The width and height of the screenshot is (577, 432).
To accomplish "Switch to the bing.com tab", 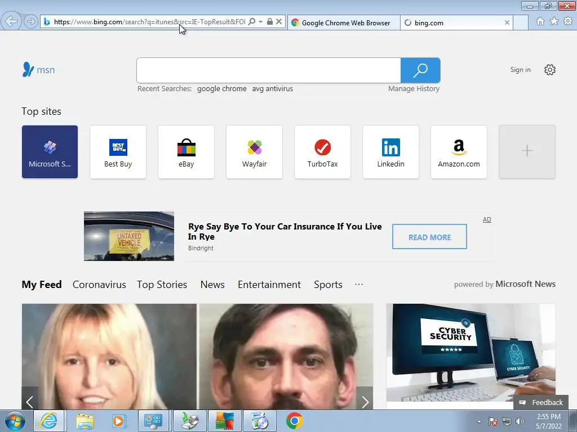I will pos(452,22).
